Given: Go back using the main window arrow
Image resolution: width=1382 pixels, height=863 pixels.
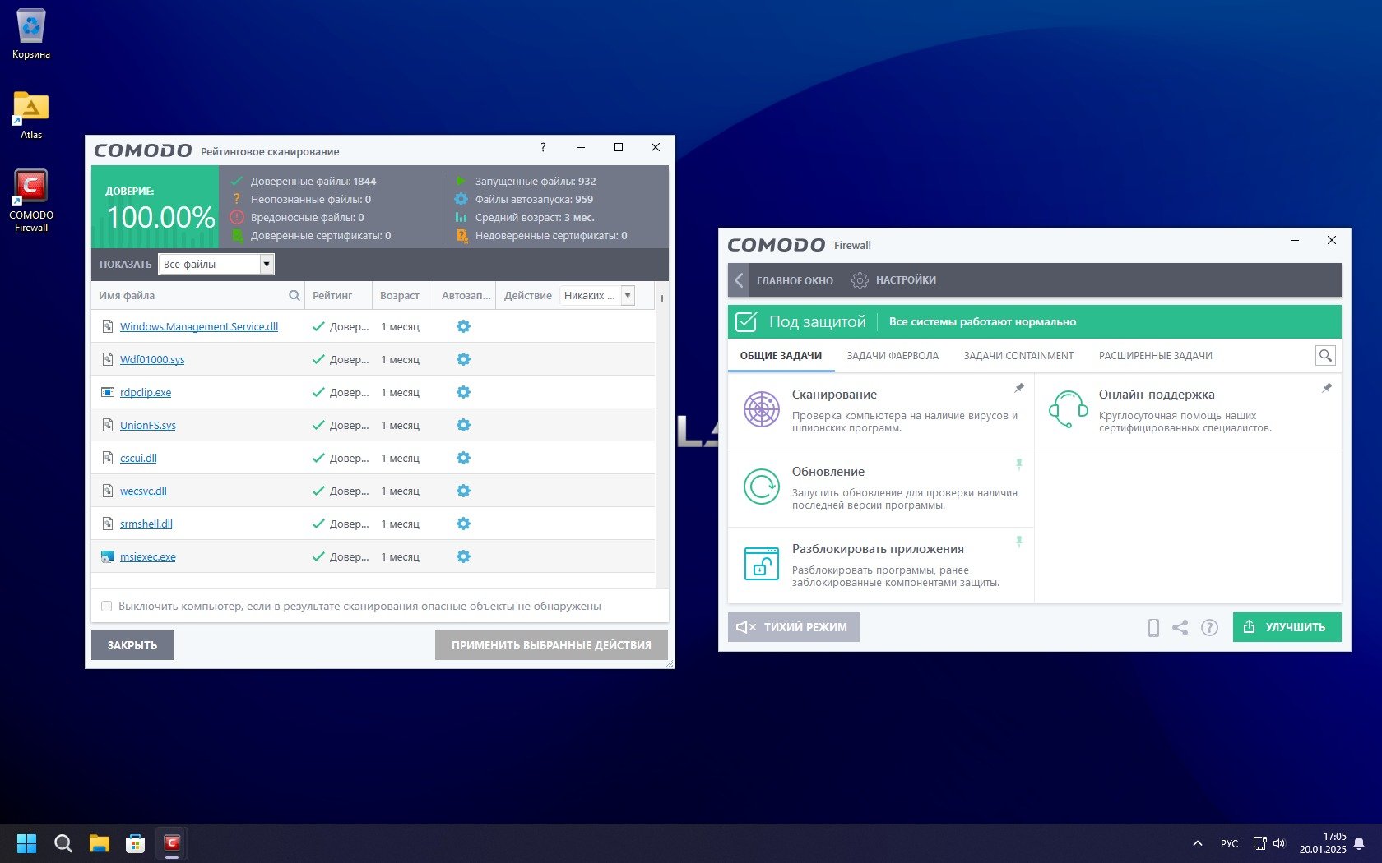Looking at the screenshot, I should (739, 280).
